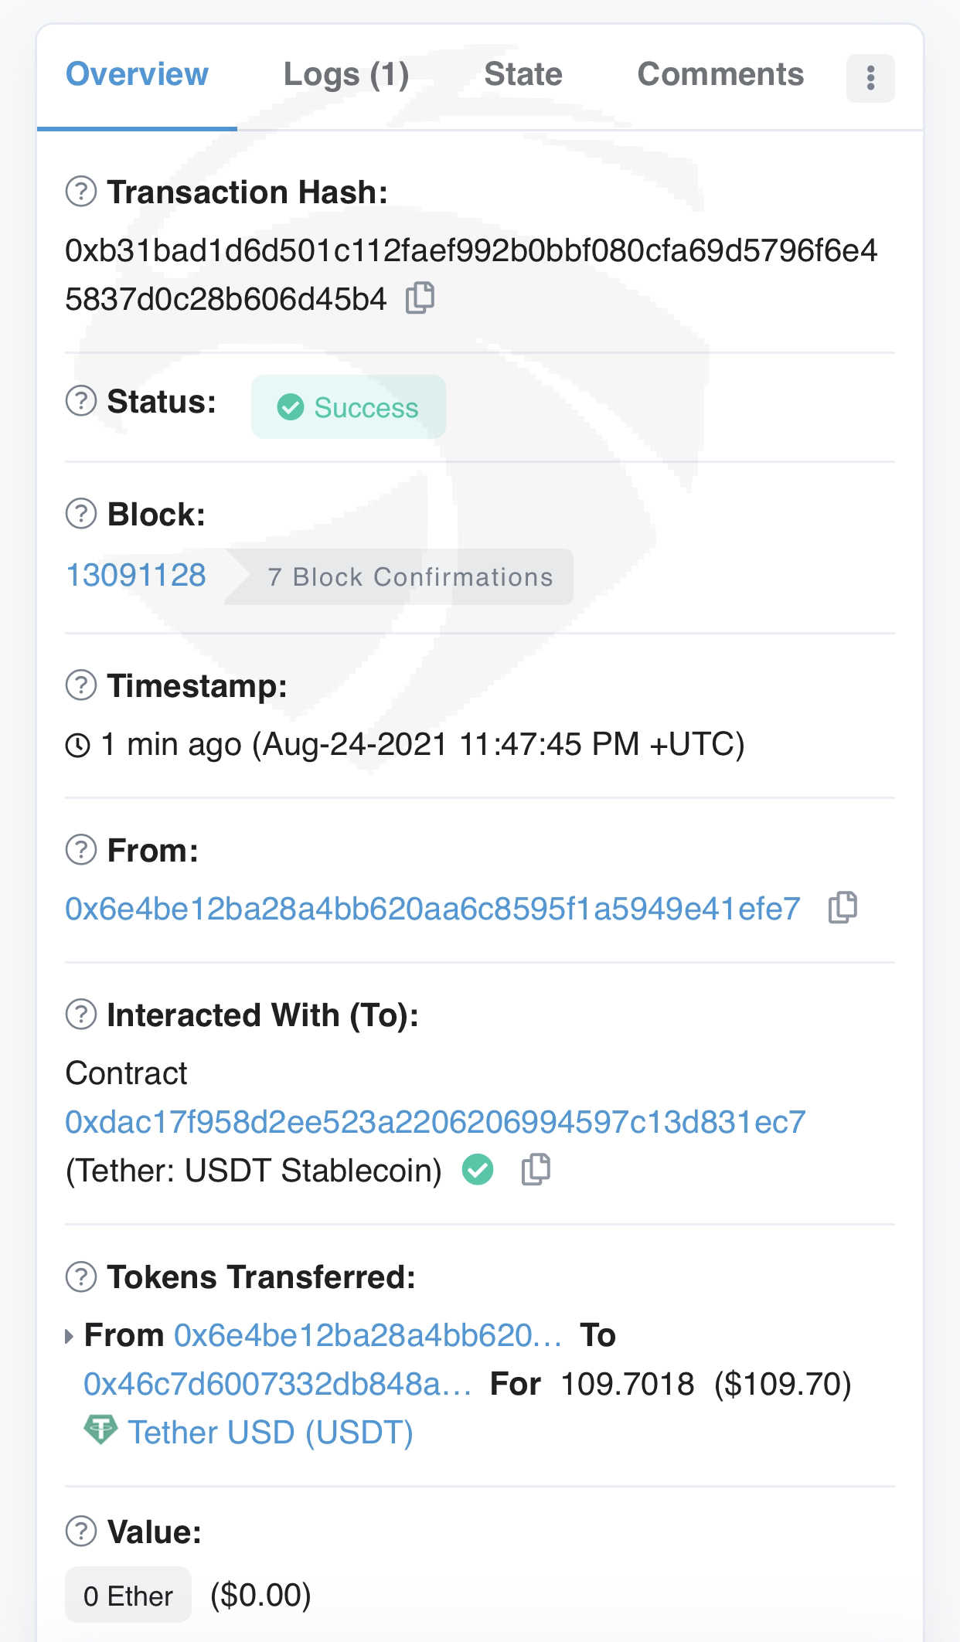Click the Tether USDT token logo

(x=100, y=1430)
